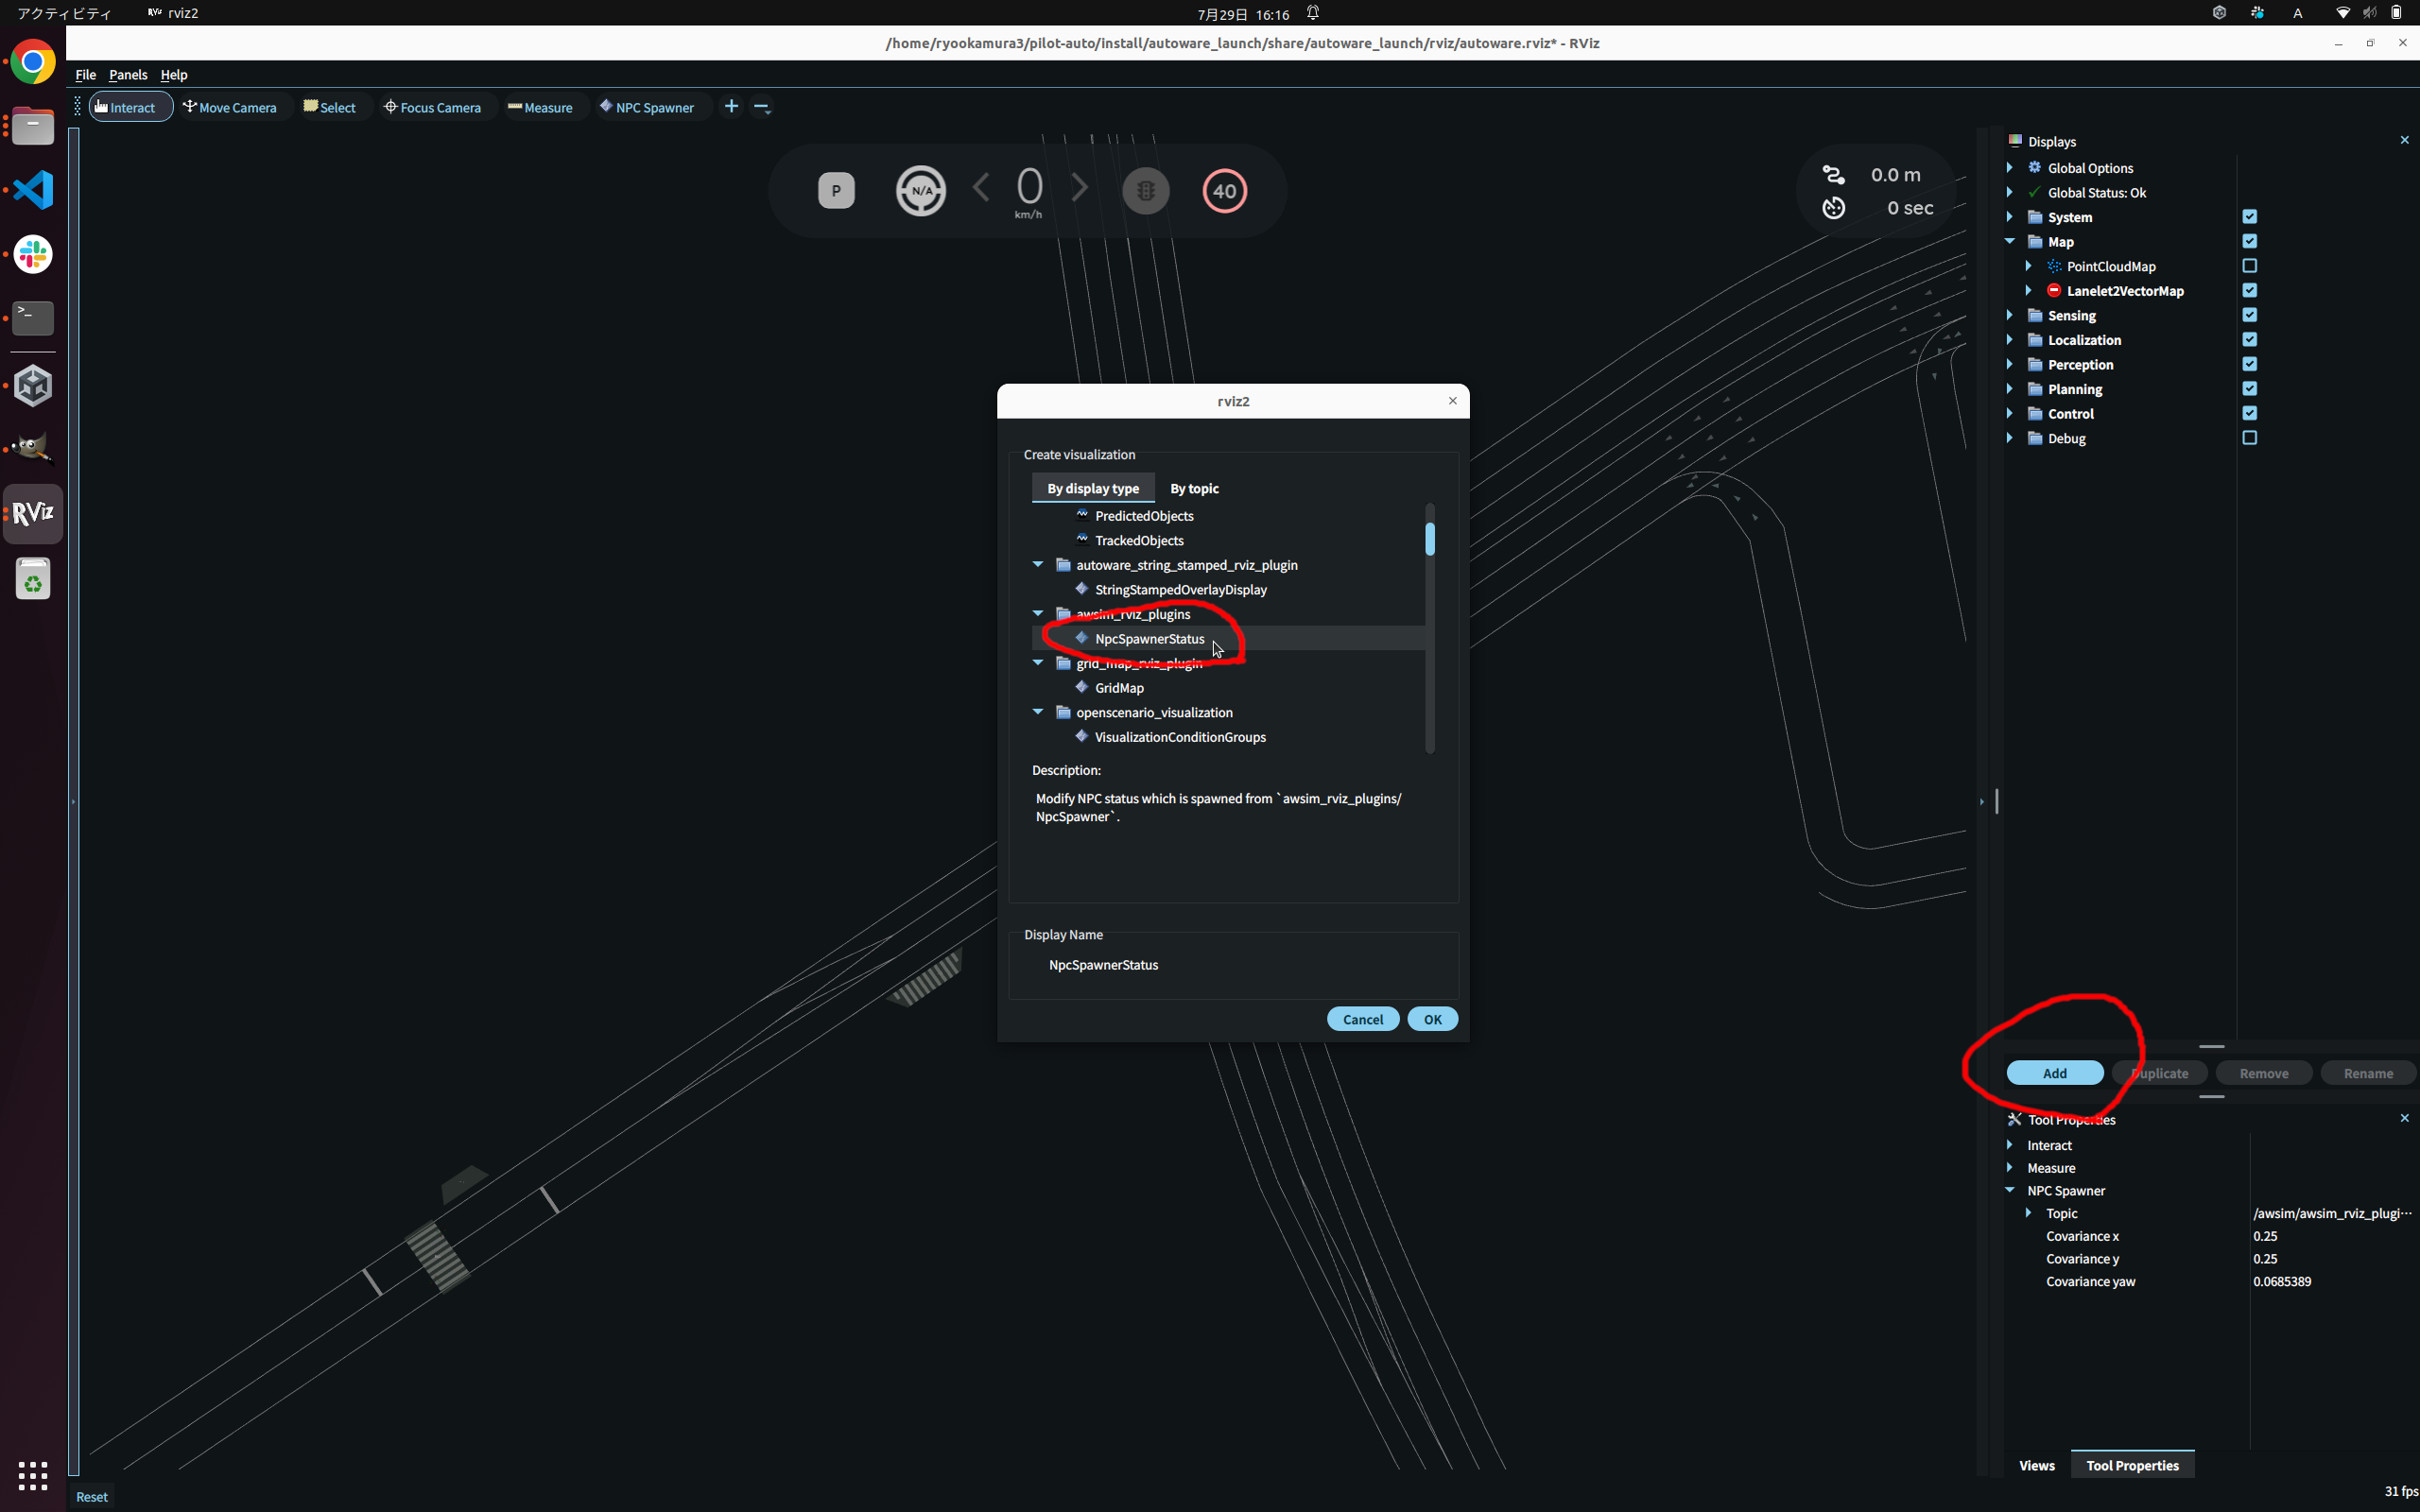Open Visual Studio Code from the dock
The image size is (2420, 1512).
click(x=33, y=190)
